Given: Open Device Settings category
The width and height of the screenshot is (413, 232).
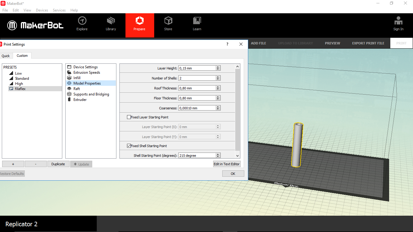Looking at the screenshot, I should point(85,67).
